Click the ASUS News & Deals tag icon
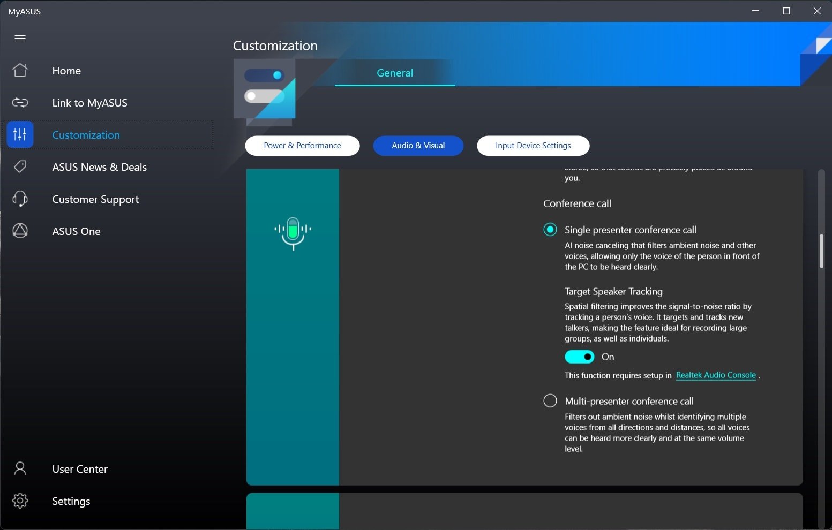 20,166
